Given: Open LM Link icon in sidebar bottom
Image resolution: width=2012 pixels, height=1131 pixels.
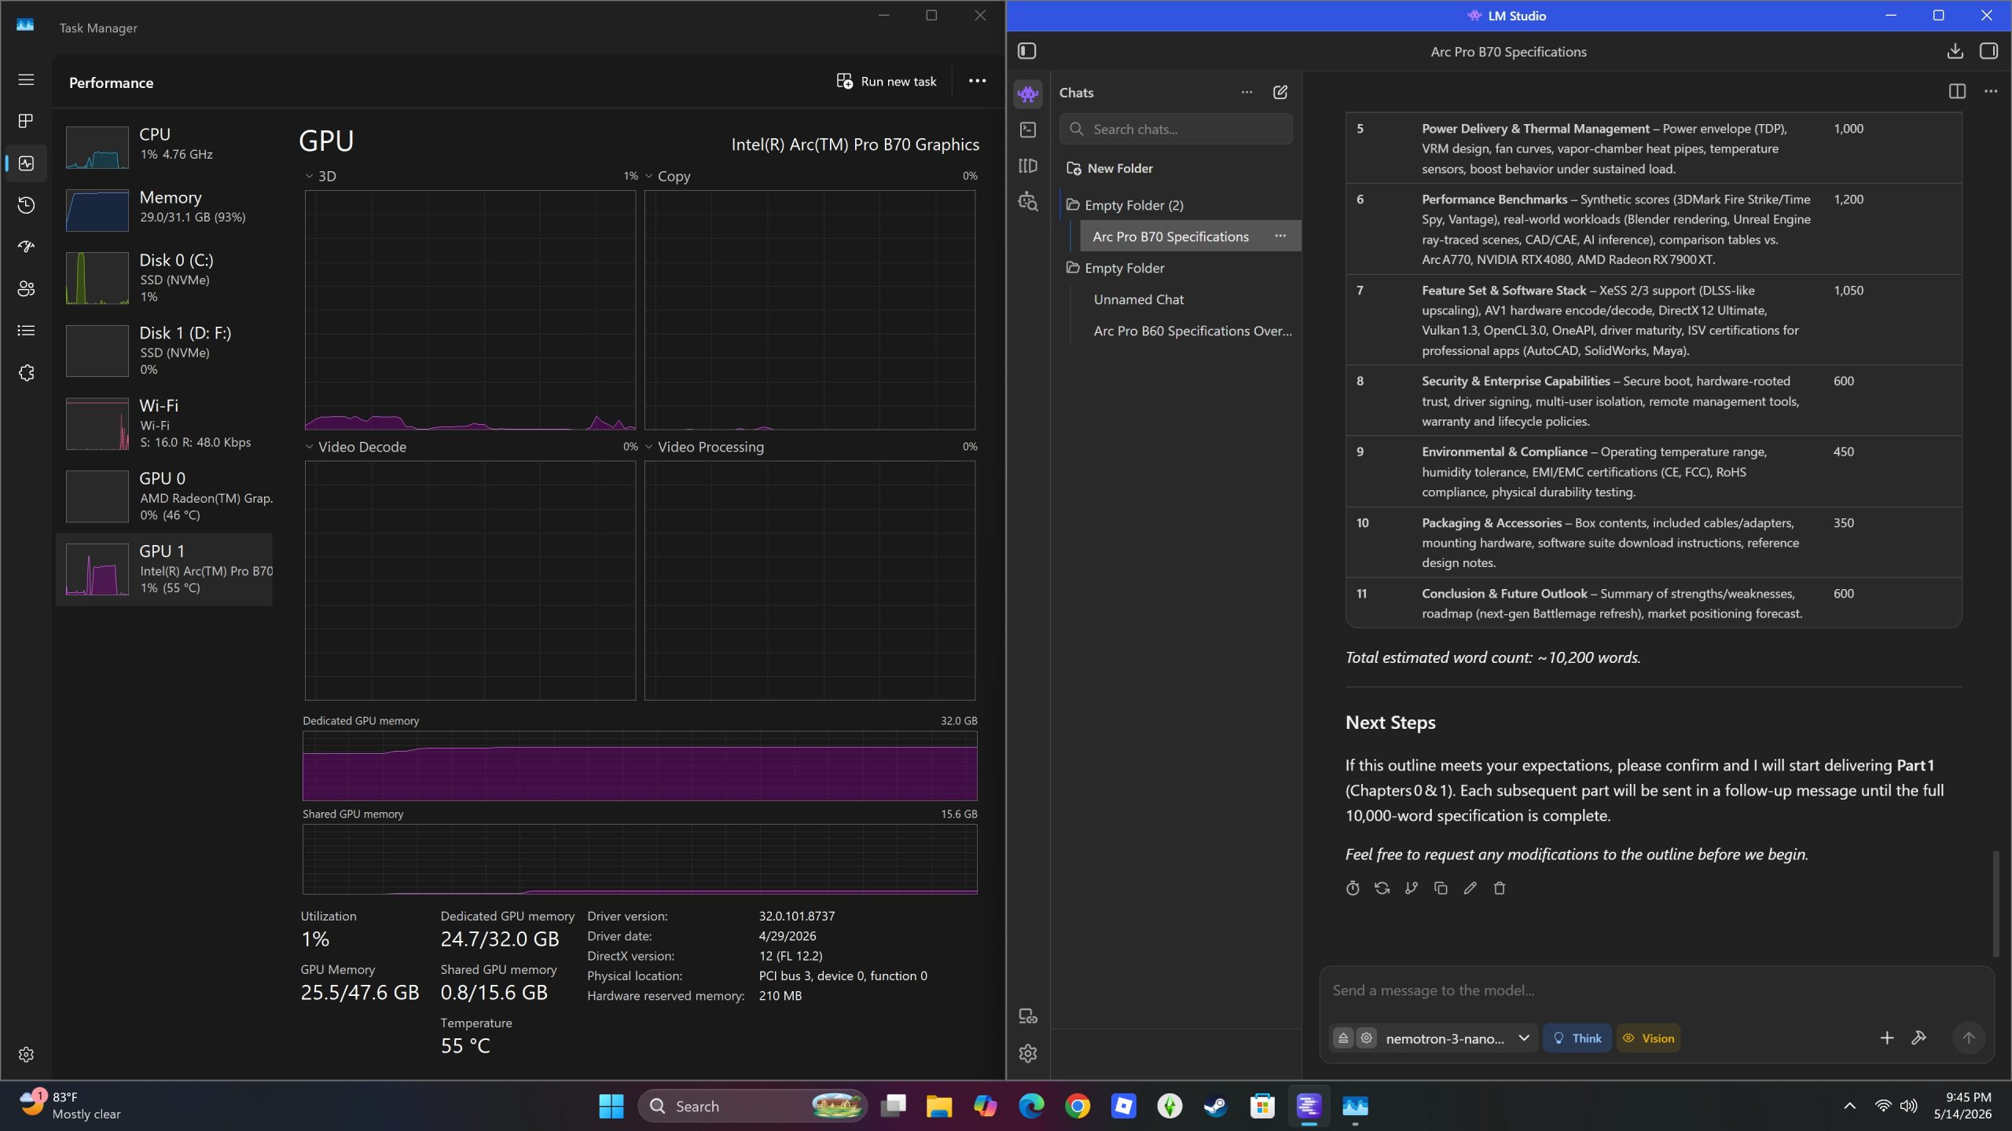Looking at the screenshot, I should [x=1028, y=1016].
